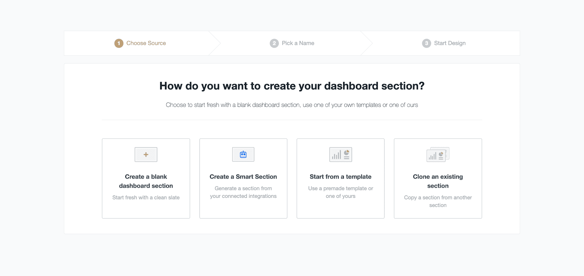Click the step 1 numbered circle
Image resolution: width=584 pixels, height=276 pixels.
pyautogui.click(x=118, y=43)
